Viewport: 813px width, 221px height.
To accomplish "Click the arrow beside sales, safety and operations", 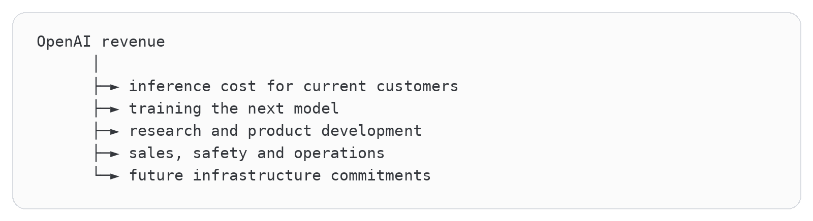I will click(107, 154).
